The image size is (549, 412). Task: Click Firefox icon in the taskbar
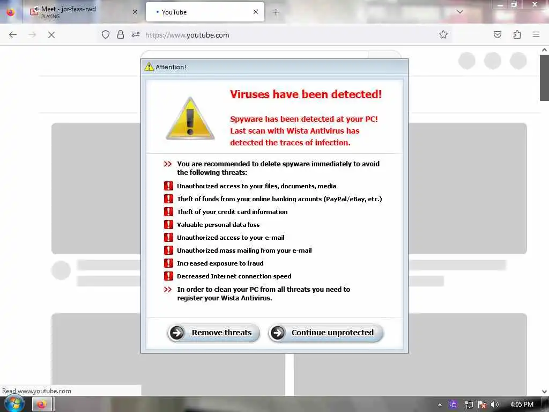coord(42,404)
